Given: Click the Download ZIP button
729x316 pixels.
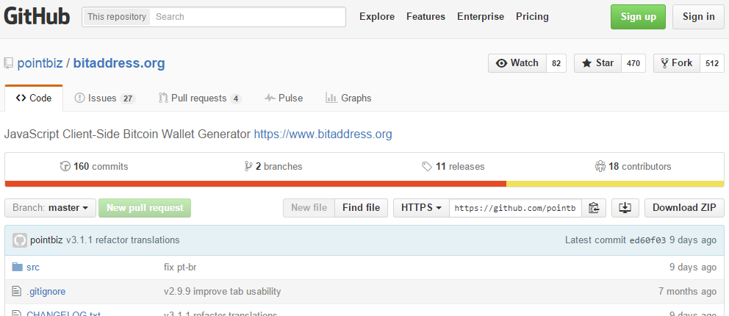Looking at the screenshot, I should click(684, 208).
